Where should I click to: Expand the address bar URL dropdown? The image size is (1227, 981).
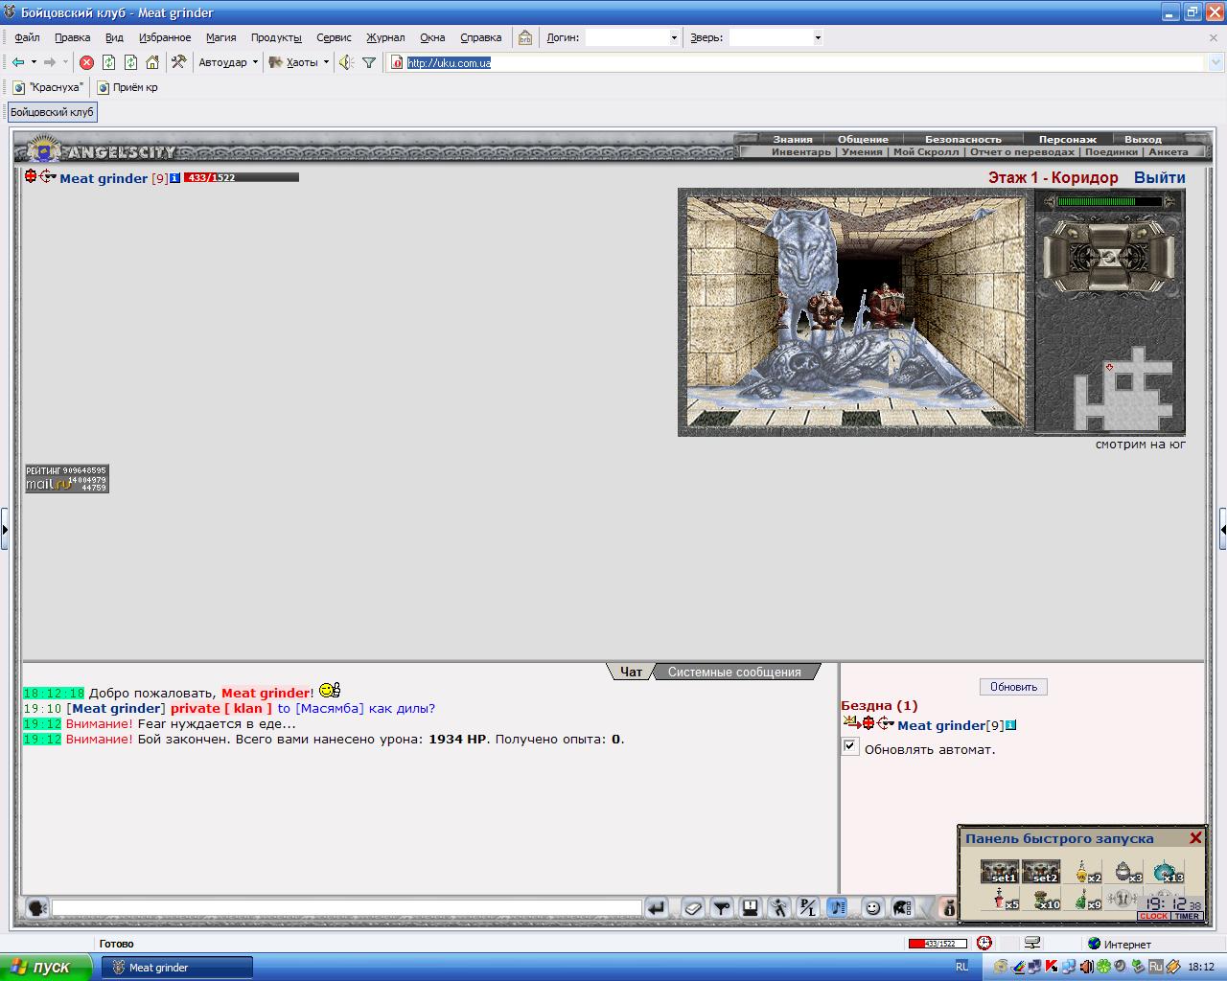(x=1215, y=62)
